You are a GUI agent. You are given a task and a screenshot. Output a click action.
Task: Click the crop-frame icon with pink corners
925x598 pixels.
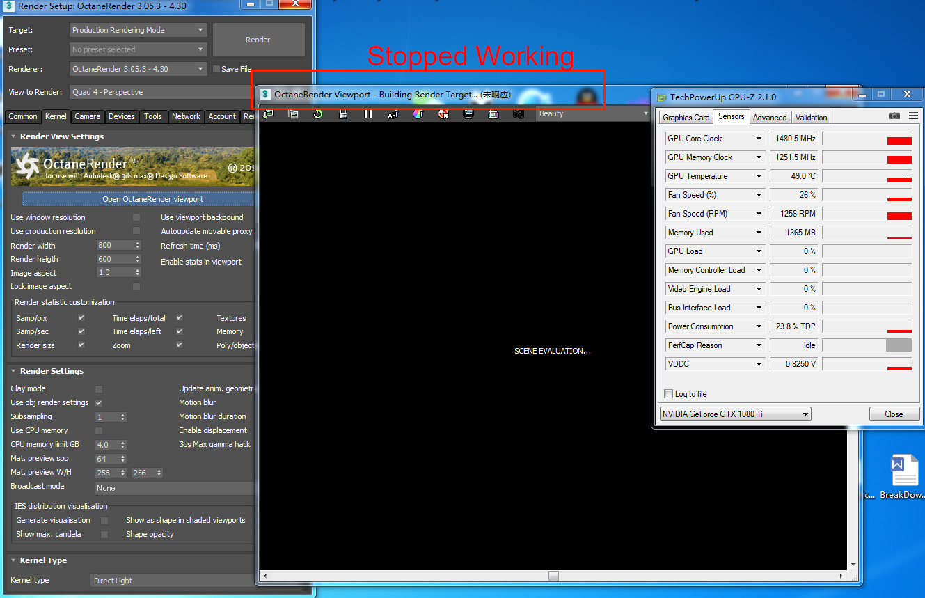pyautogui.click(x=493, y=113)
